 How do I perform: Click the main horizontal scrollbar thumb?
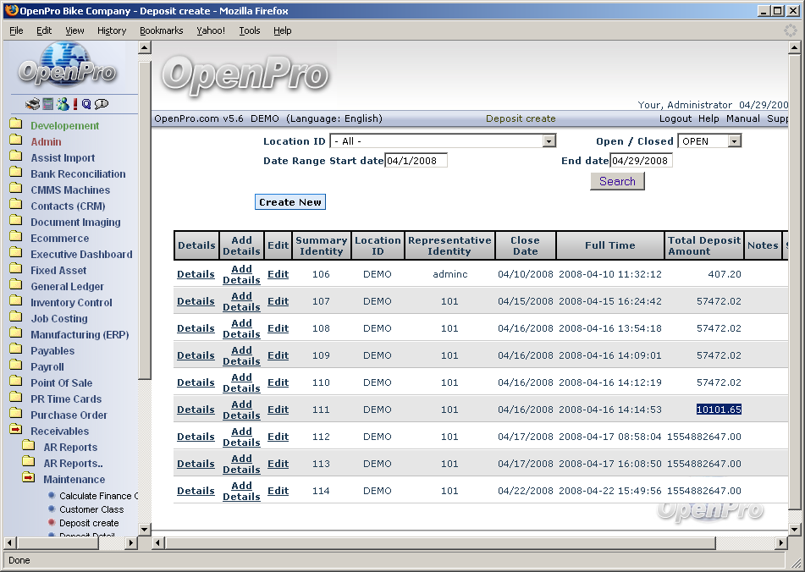[x=440, y=543]
